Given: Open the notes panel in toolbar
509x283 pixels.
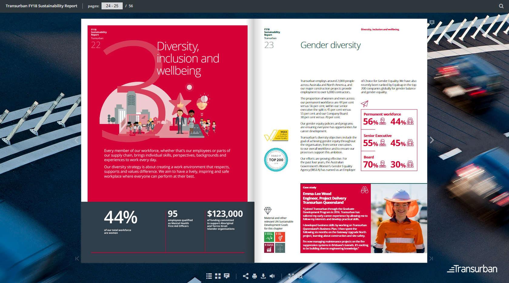Looking at the screenshot, I should (227, 276).
